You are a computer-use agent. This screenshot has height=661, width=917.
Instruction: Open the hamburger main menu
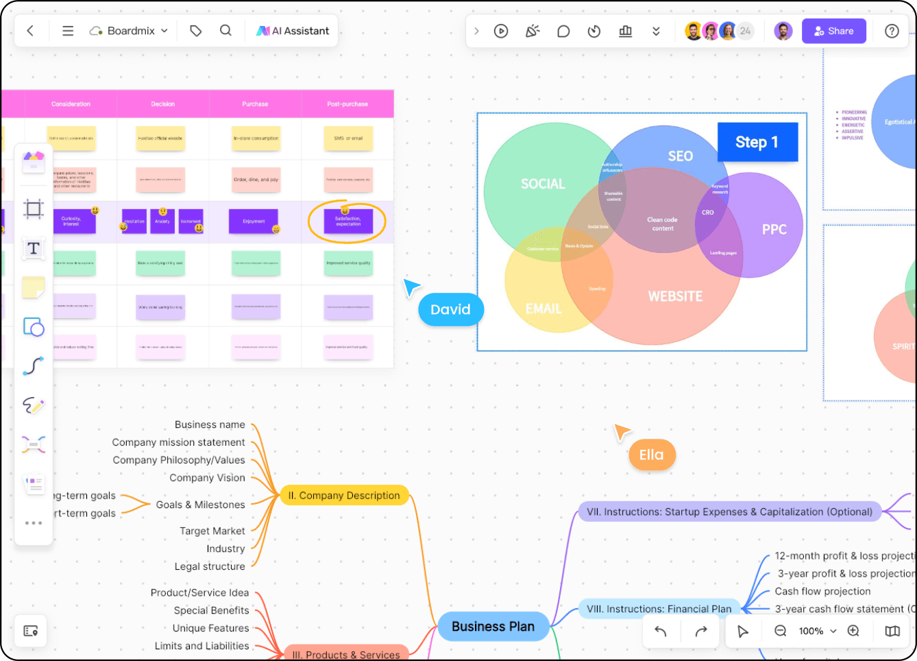[68, 31]
